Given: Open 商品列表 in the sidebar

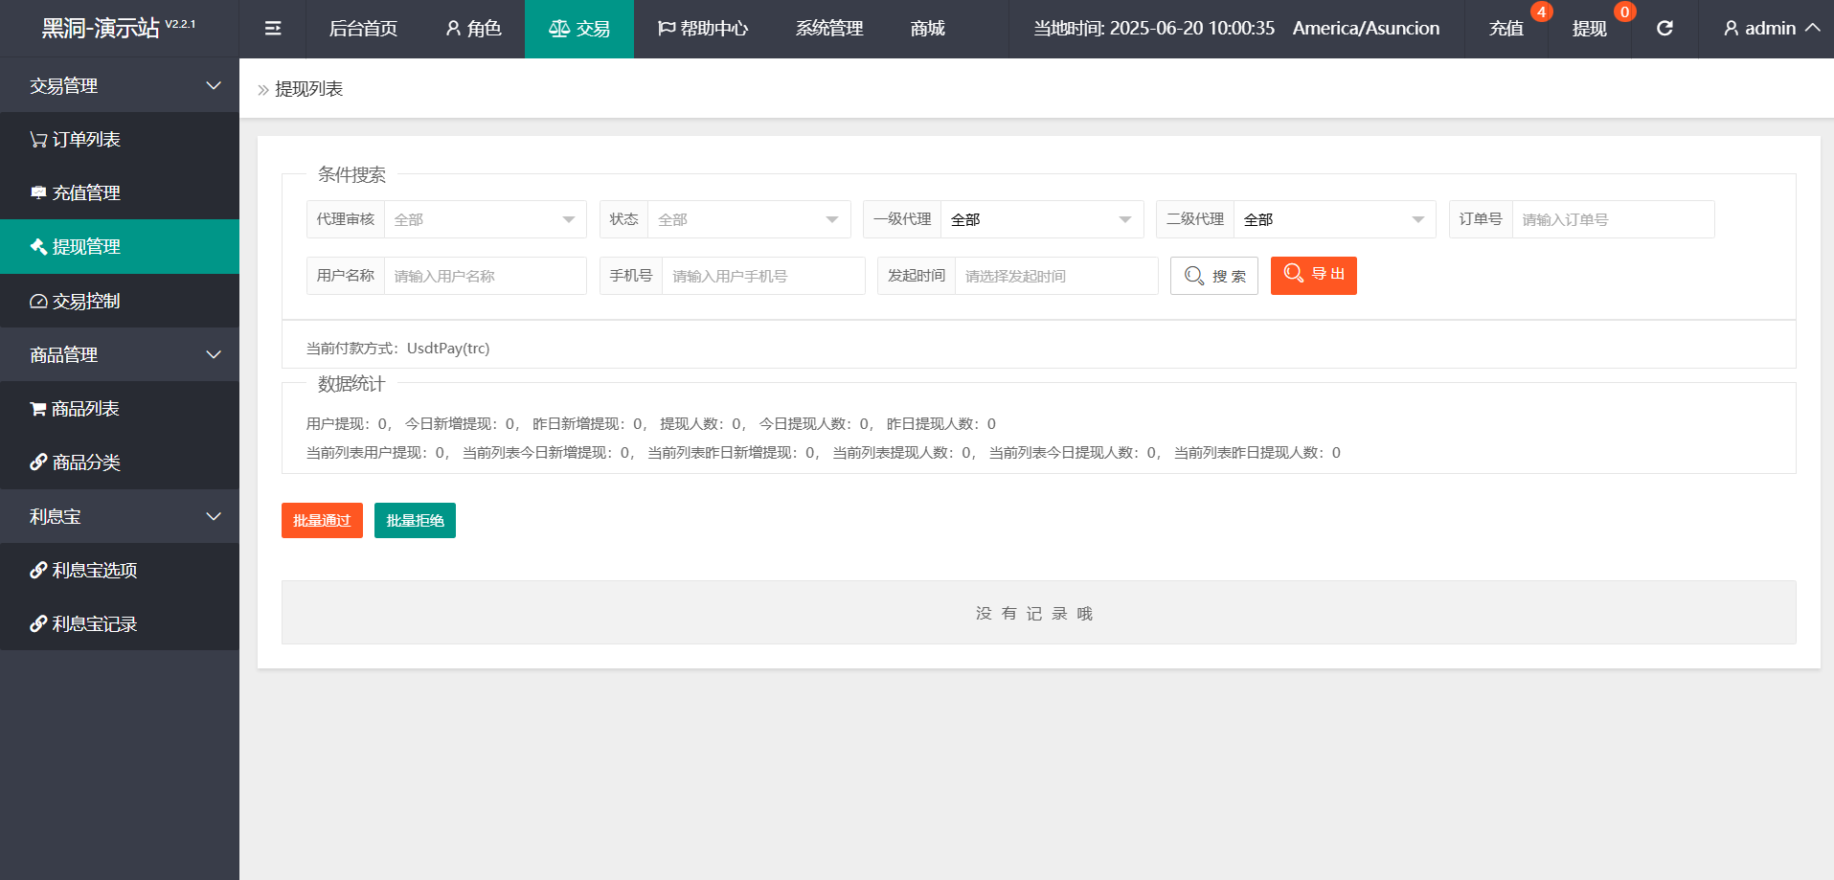Looking at the screenshot, I should (120, 409).
